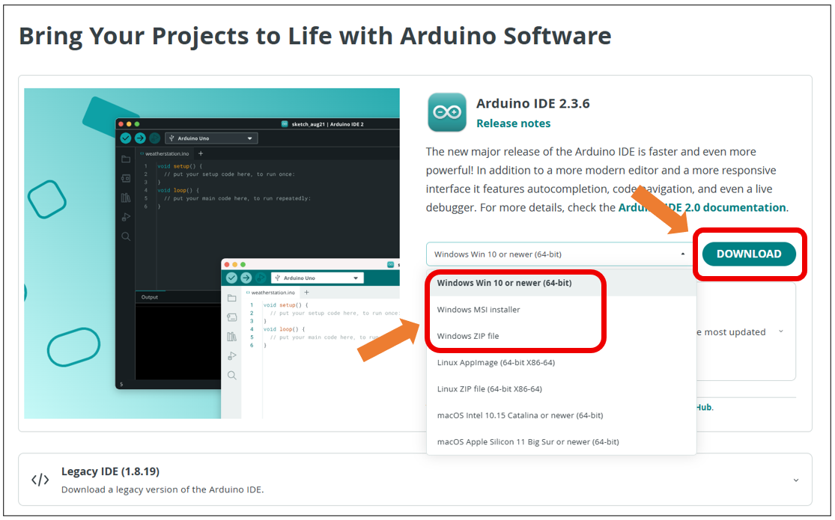Click the page heading 'Bring Your Projects to Life'

pos(315,36)
